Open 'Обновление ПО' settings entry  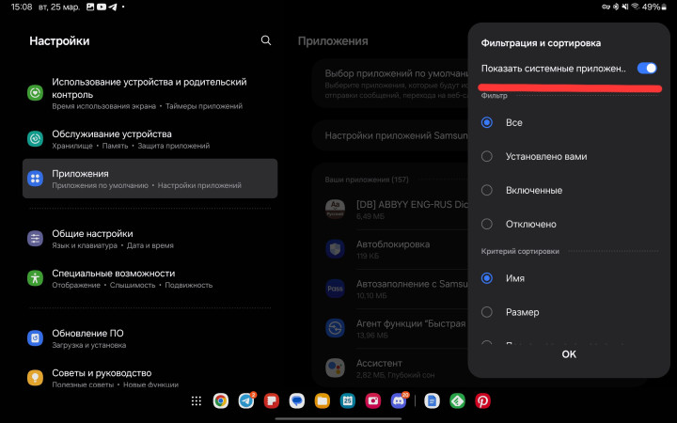click(x=87, y=337)
